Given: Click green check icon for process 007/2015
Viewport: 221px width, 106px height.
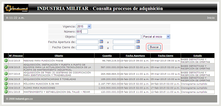Looking at the screenshot, I should point(6,74).
